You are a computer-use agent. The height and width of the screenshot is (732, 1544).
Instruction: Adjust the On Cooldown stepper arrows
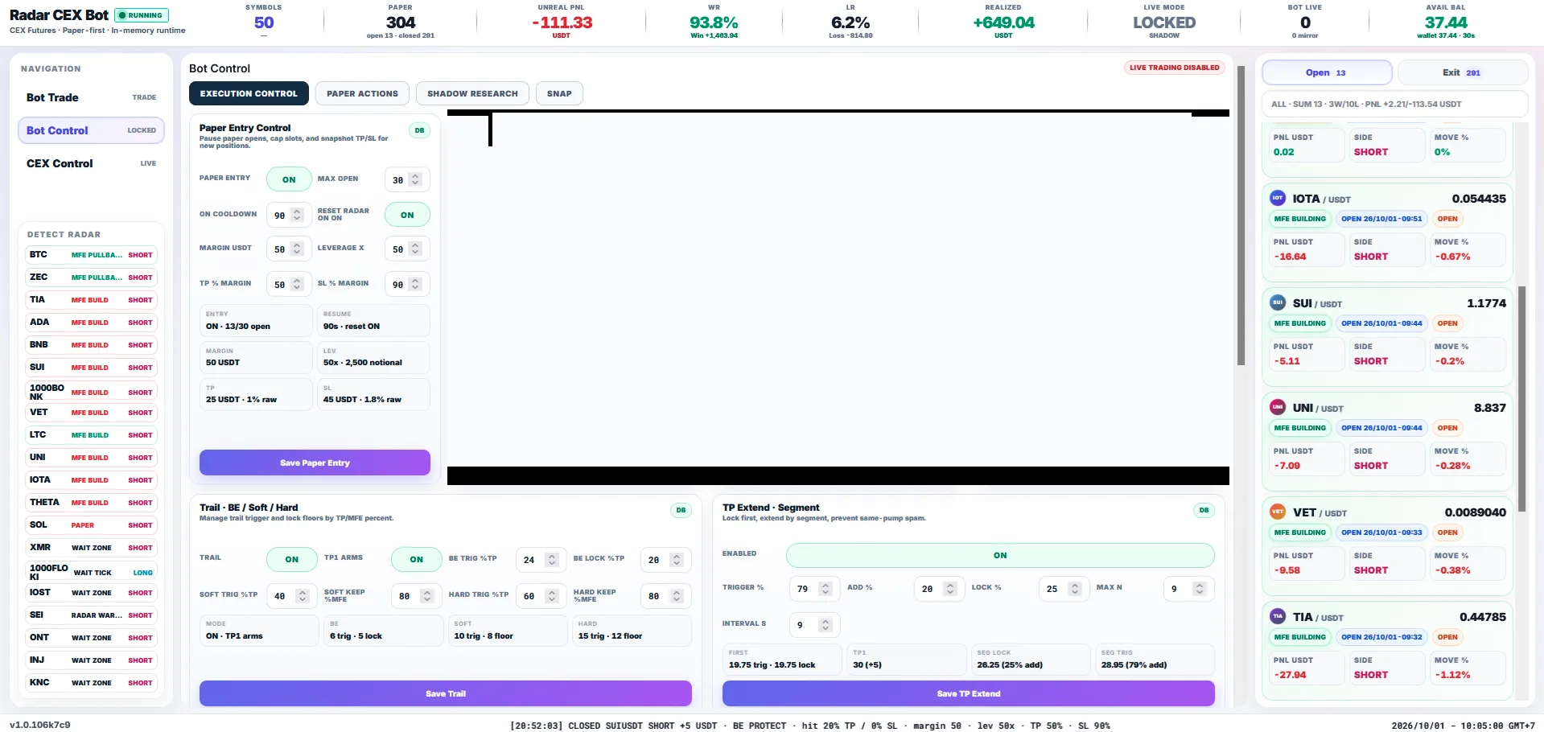pyautogui.click(x=297, y=215)
